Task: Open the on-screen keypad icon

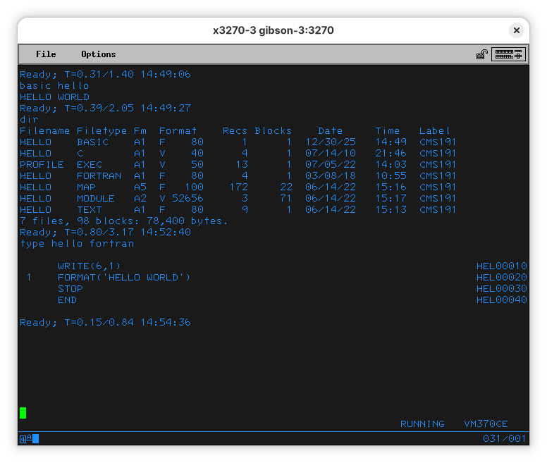Action: click(508, 54)
